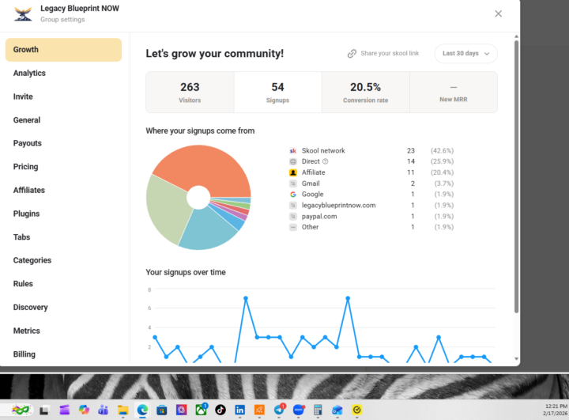The image size is (569, 420).
Task: Click the Affiliate source icon
Action: [293, 172]
